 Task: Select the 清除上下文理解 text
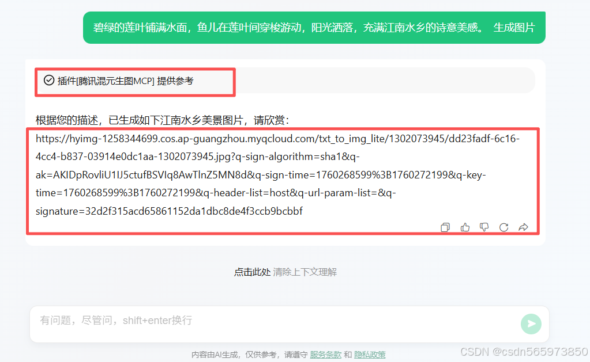click(x=305, y=272)
